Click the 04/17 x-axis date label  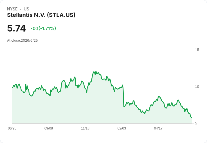pyautogui.click(x=158, y=128)
